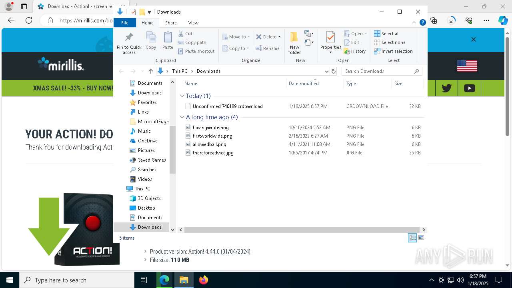Go up one folder level
This screenshot has height=288, width=512.
coord(150,71)
